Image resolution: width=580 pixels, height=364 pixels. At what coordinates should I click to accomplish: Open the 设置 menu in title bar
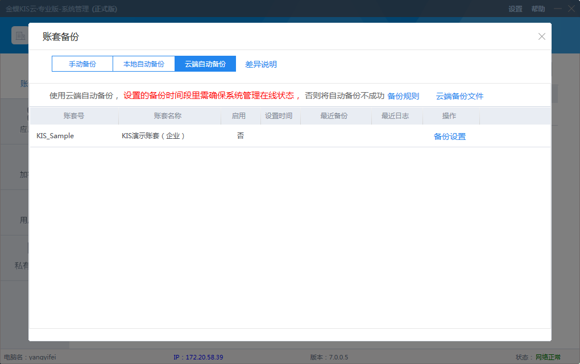[x=515, y=9]
